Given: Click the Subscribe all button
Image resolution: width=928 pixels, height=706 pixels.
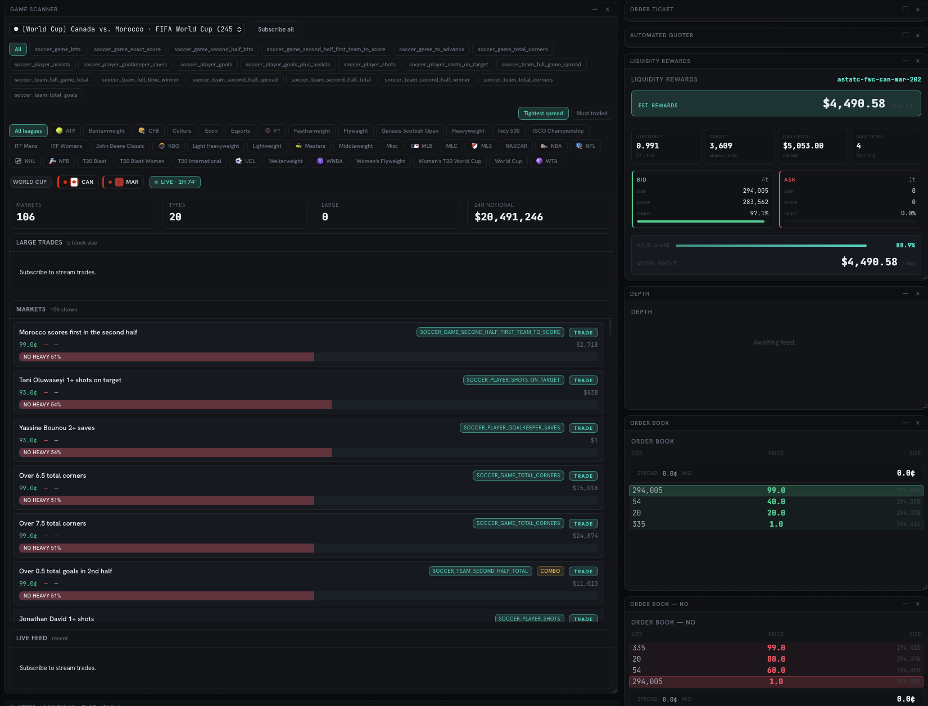Looking at the screenshot, I should 276,29.
